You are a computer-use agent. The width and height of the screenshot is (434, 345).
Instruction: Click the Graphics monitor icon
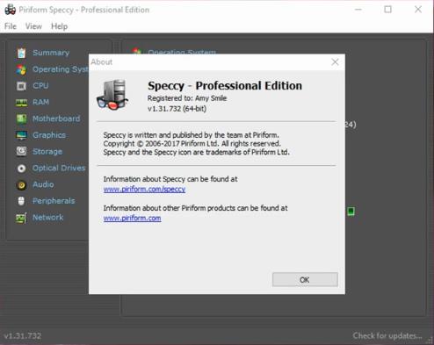pos(21,135)
